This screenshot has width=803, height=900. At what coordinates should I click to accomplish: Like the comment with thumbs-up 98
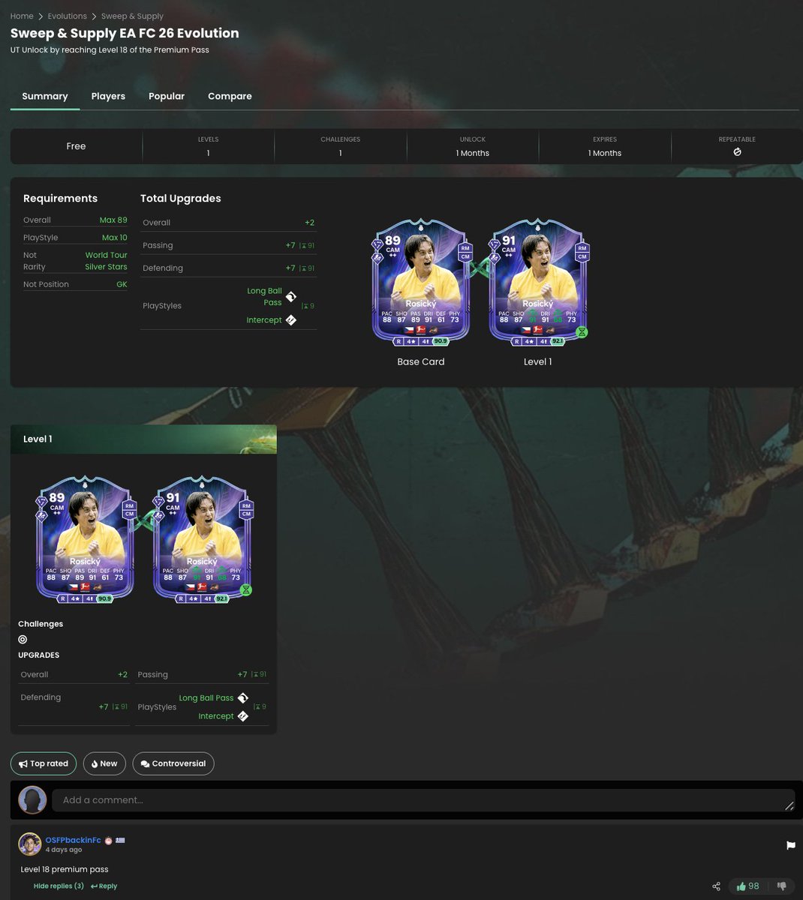747,886
